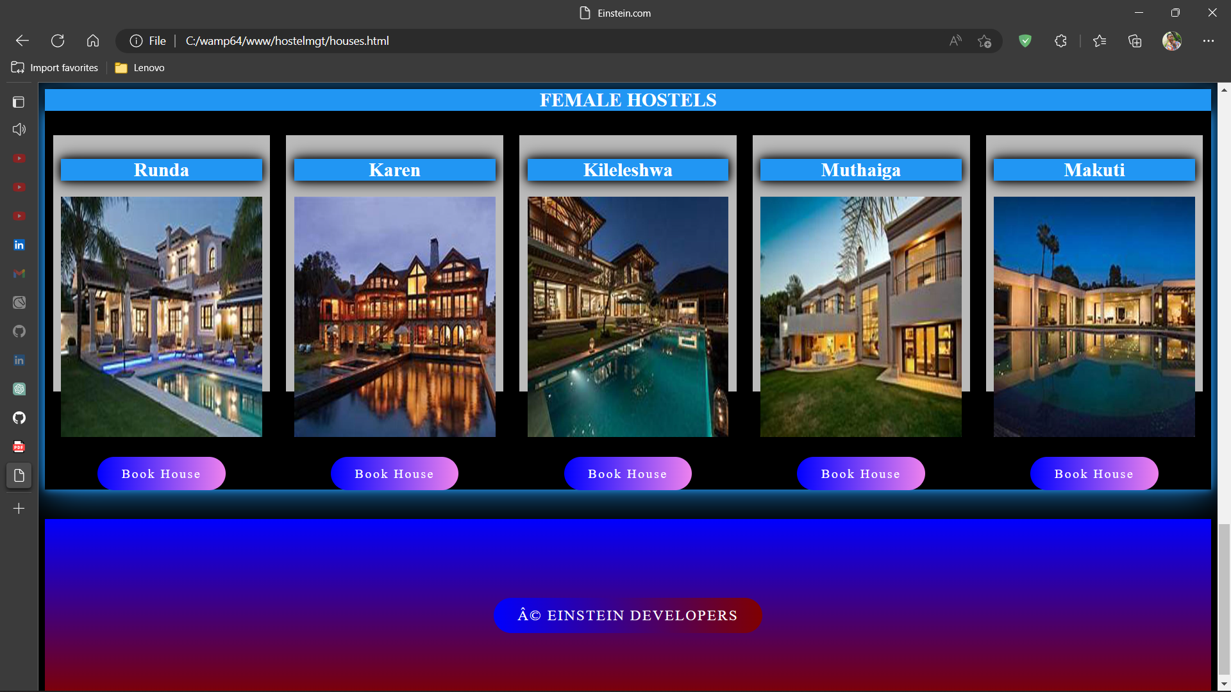Screen dimensions: 1231x692
Task: Open the green shield security extension
Action: 1025,41
